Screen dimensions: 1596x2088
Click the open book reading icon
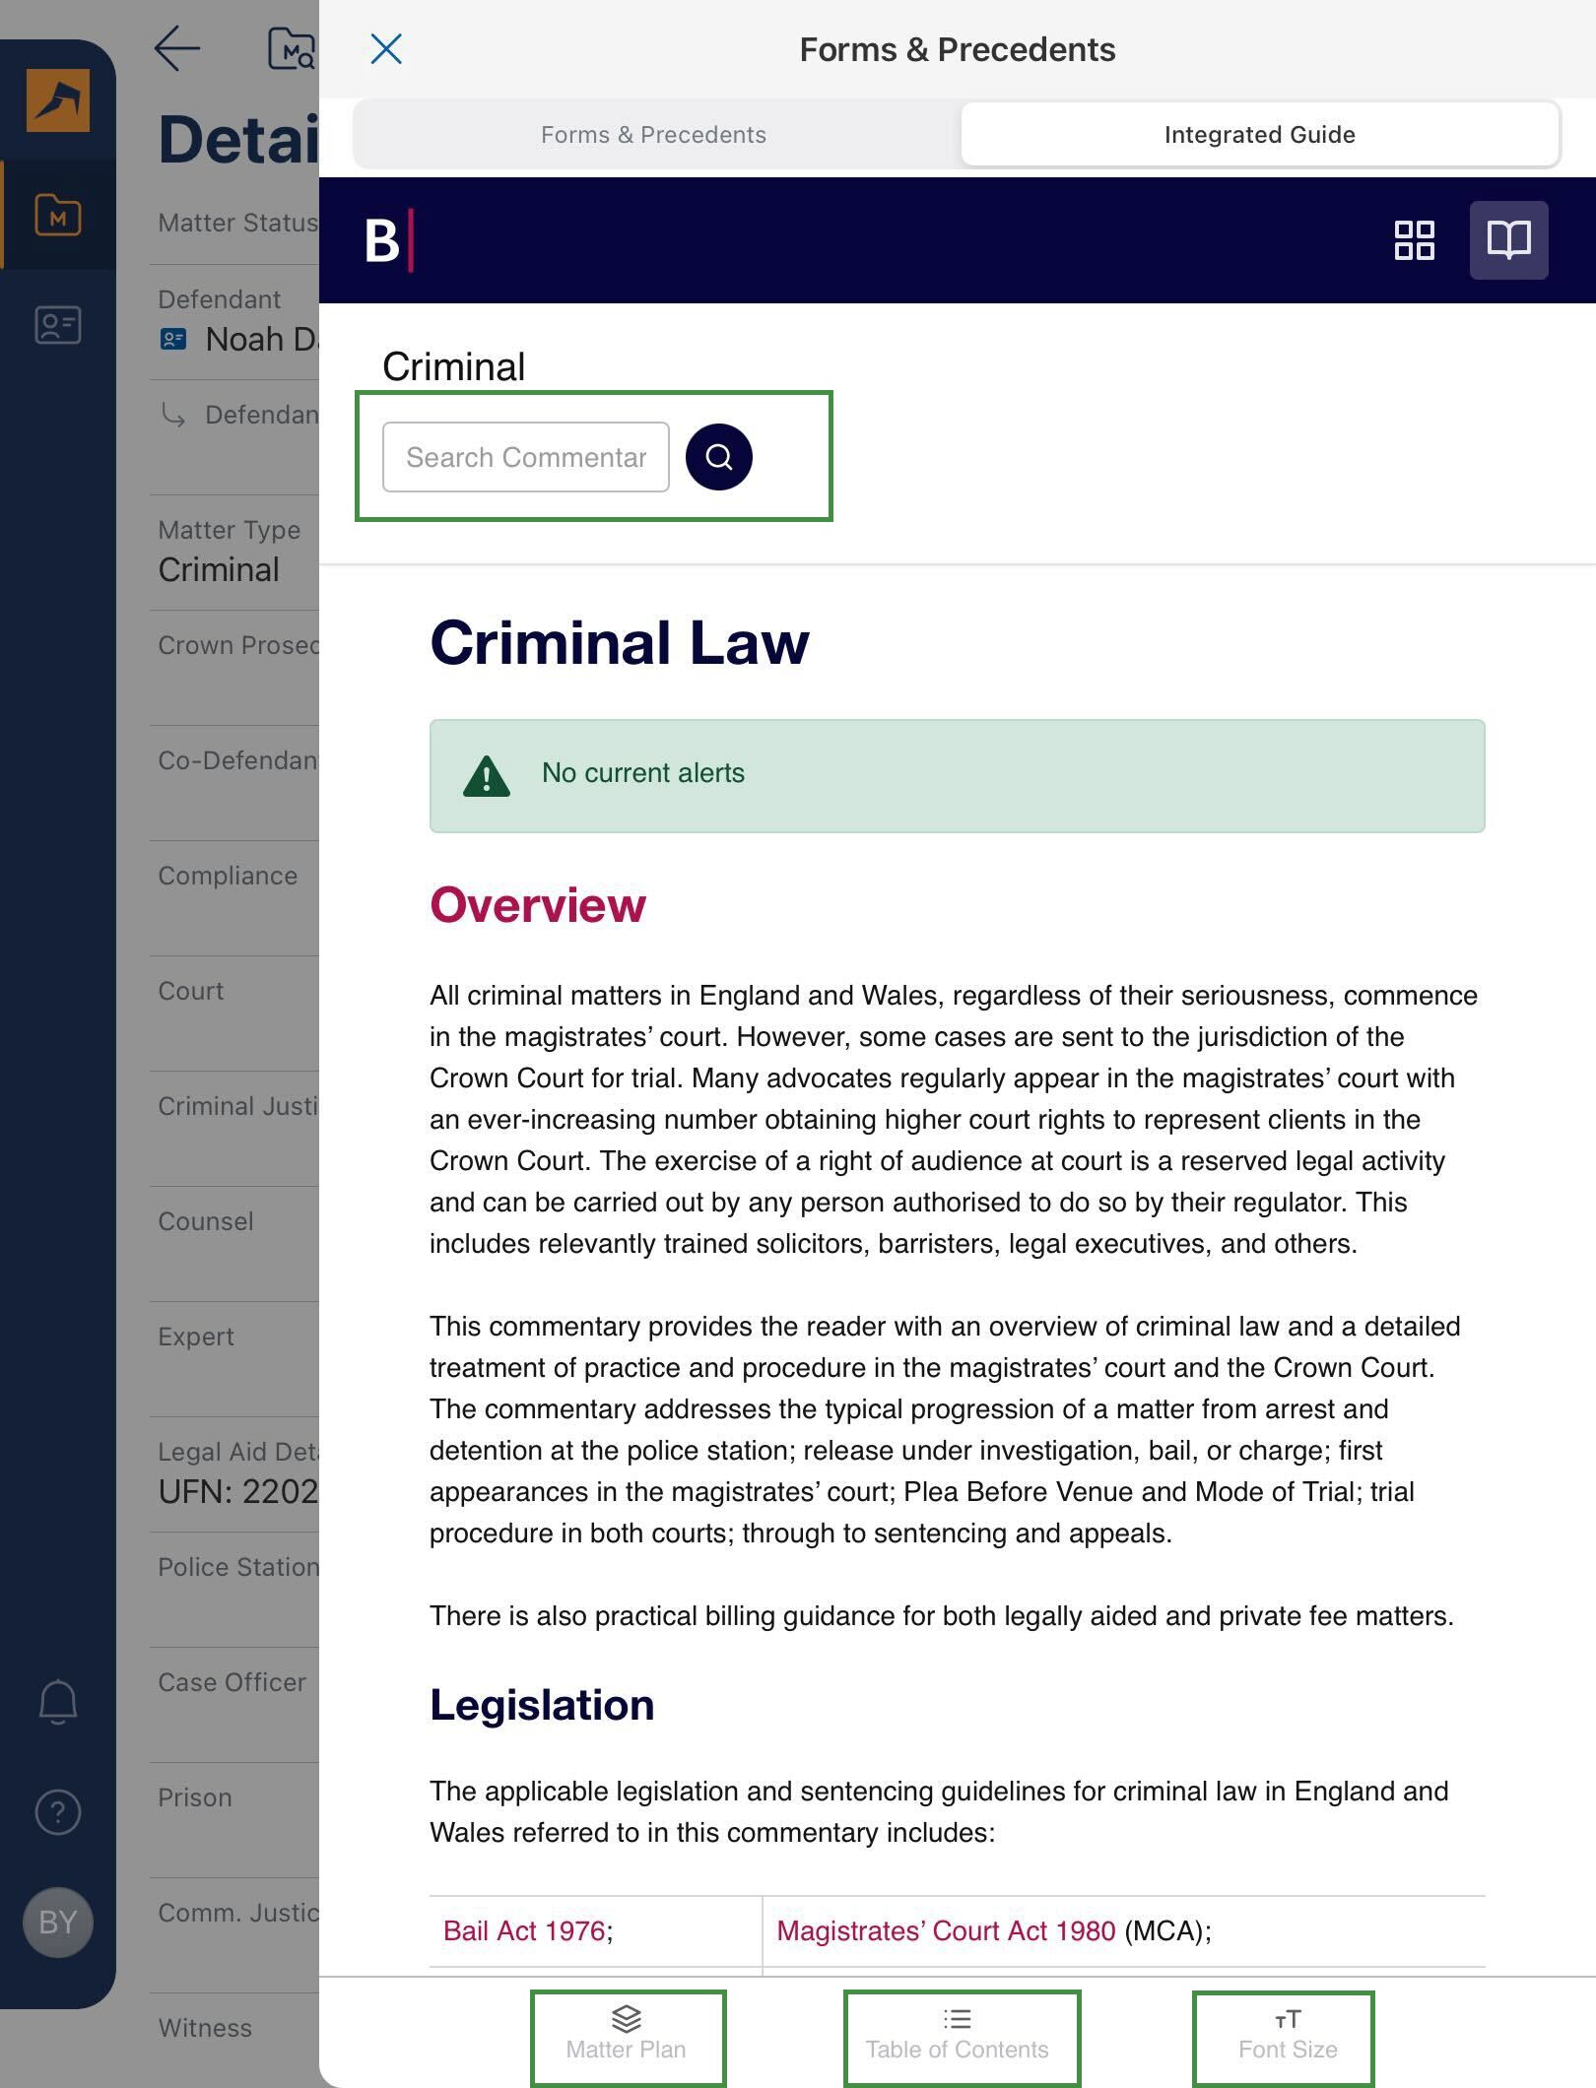point(1508,240)
